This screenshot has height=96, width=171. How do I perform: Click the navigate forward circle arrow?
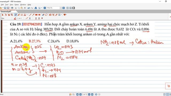(99, 94)
